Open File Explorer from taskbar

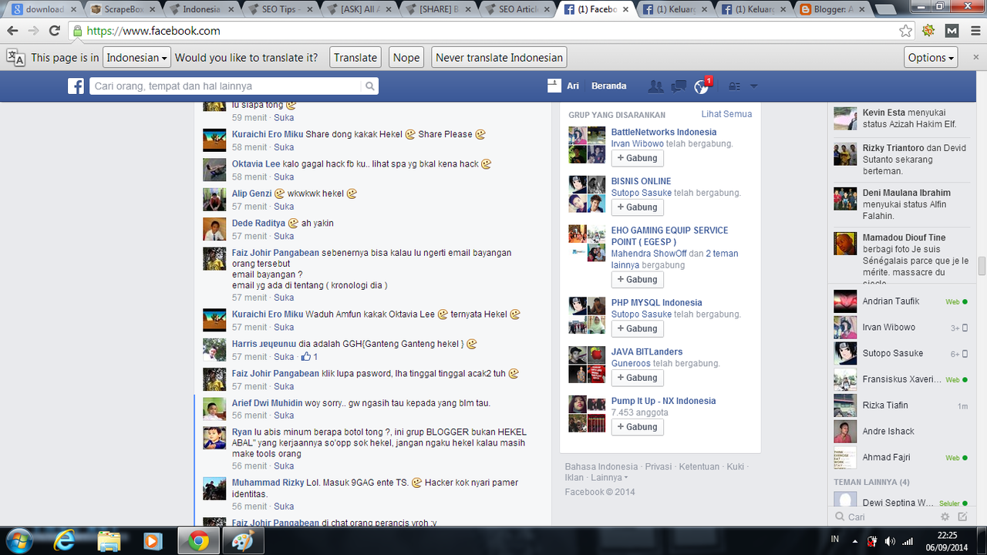coord(109,541)
